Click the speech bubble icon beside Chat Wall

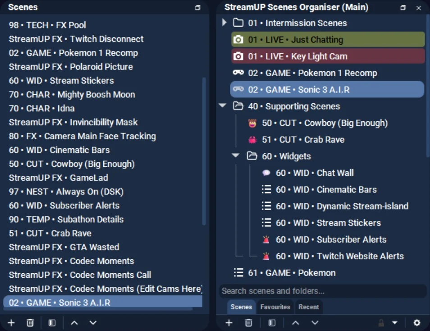click(266, 173)
